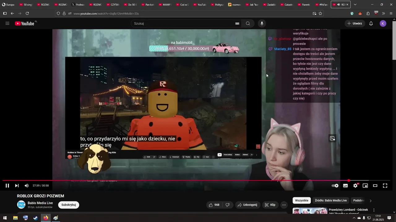Open the browser extensions puzzle icon
This screenshot has height=222, width=396.
[x=368, y=14]
